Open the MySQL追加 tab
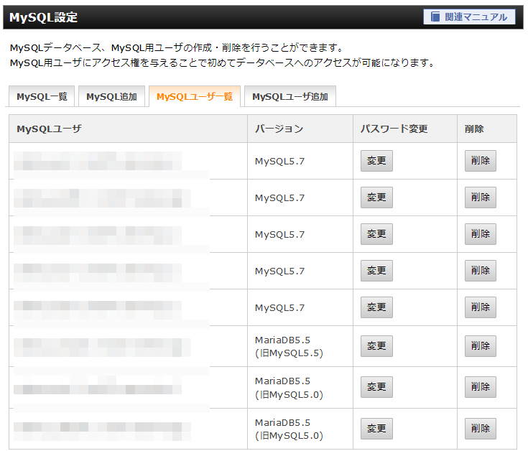Viewport: 528px width, 451px height. coord(111,97)
